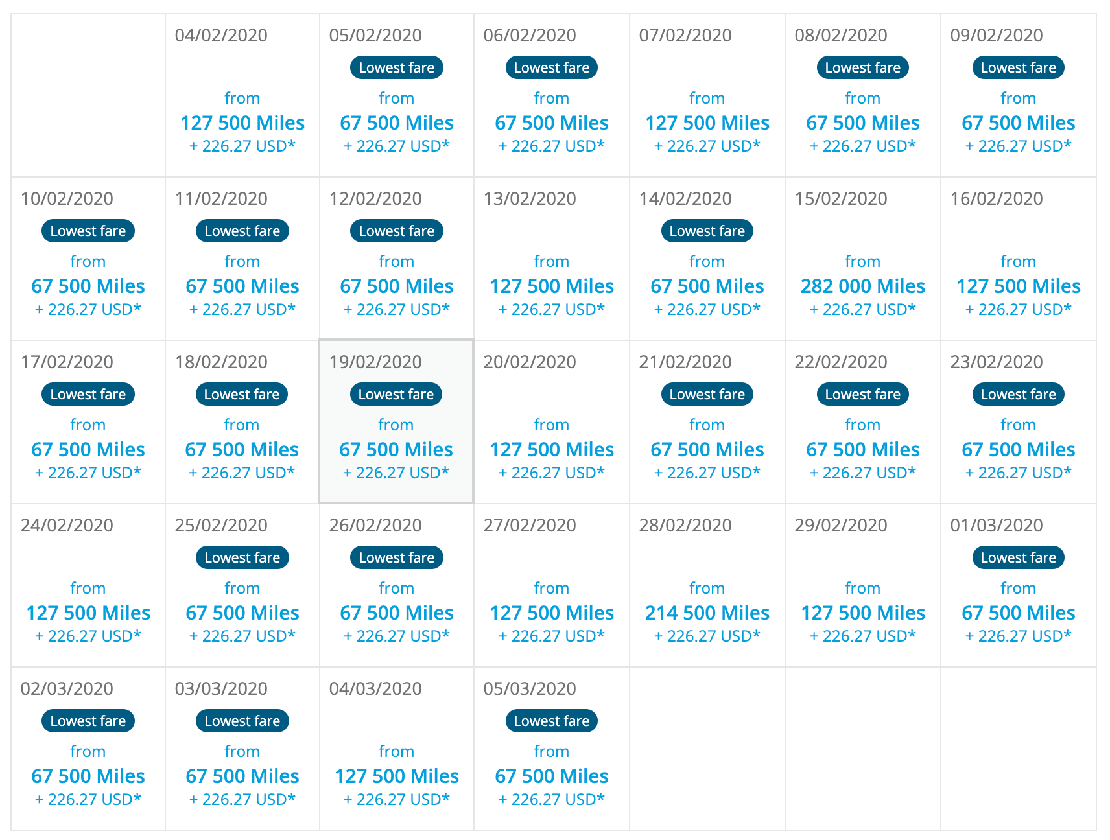Choose the 282 000 Miles fare
Image resolution: width=1110 pixels, height=840 pixels.
[862, 286]
